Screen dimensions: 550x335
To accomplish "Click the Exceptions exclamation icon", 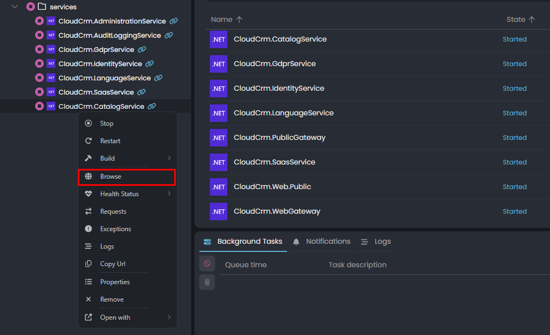I will [89, 228].
